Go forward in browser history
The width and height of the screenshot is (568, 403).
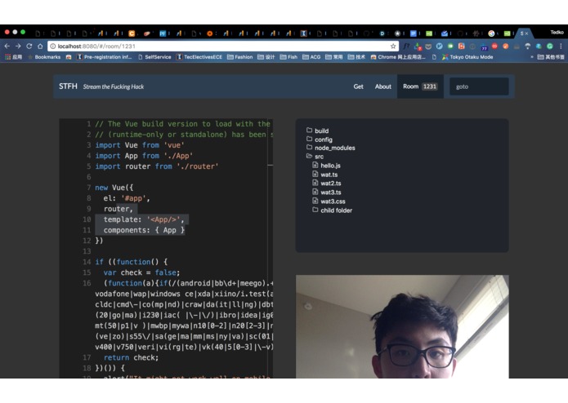pyautogui.click(x=18, y=46)
